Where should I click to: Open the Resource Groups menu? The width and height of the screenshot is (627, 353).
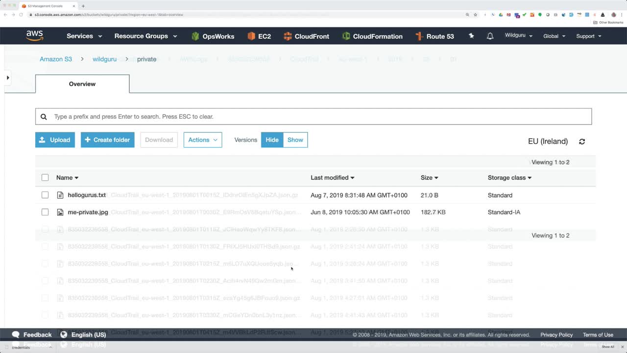tap(145, 36)
